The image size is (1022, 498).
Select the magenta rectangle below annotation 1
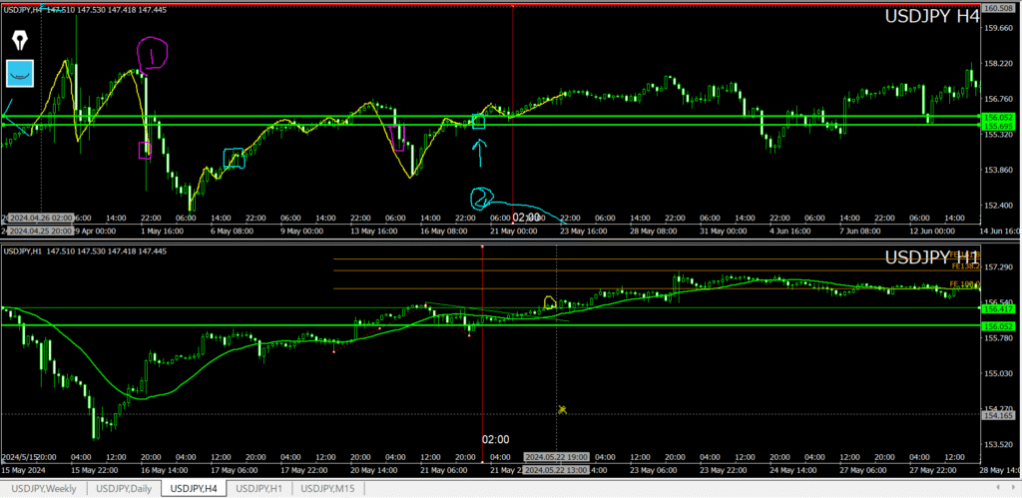coord(145,150)
